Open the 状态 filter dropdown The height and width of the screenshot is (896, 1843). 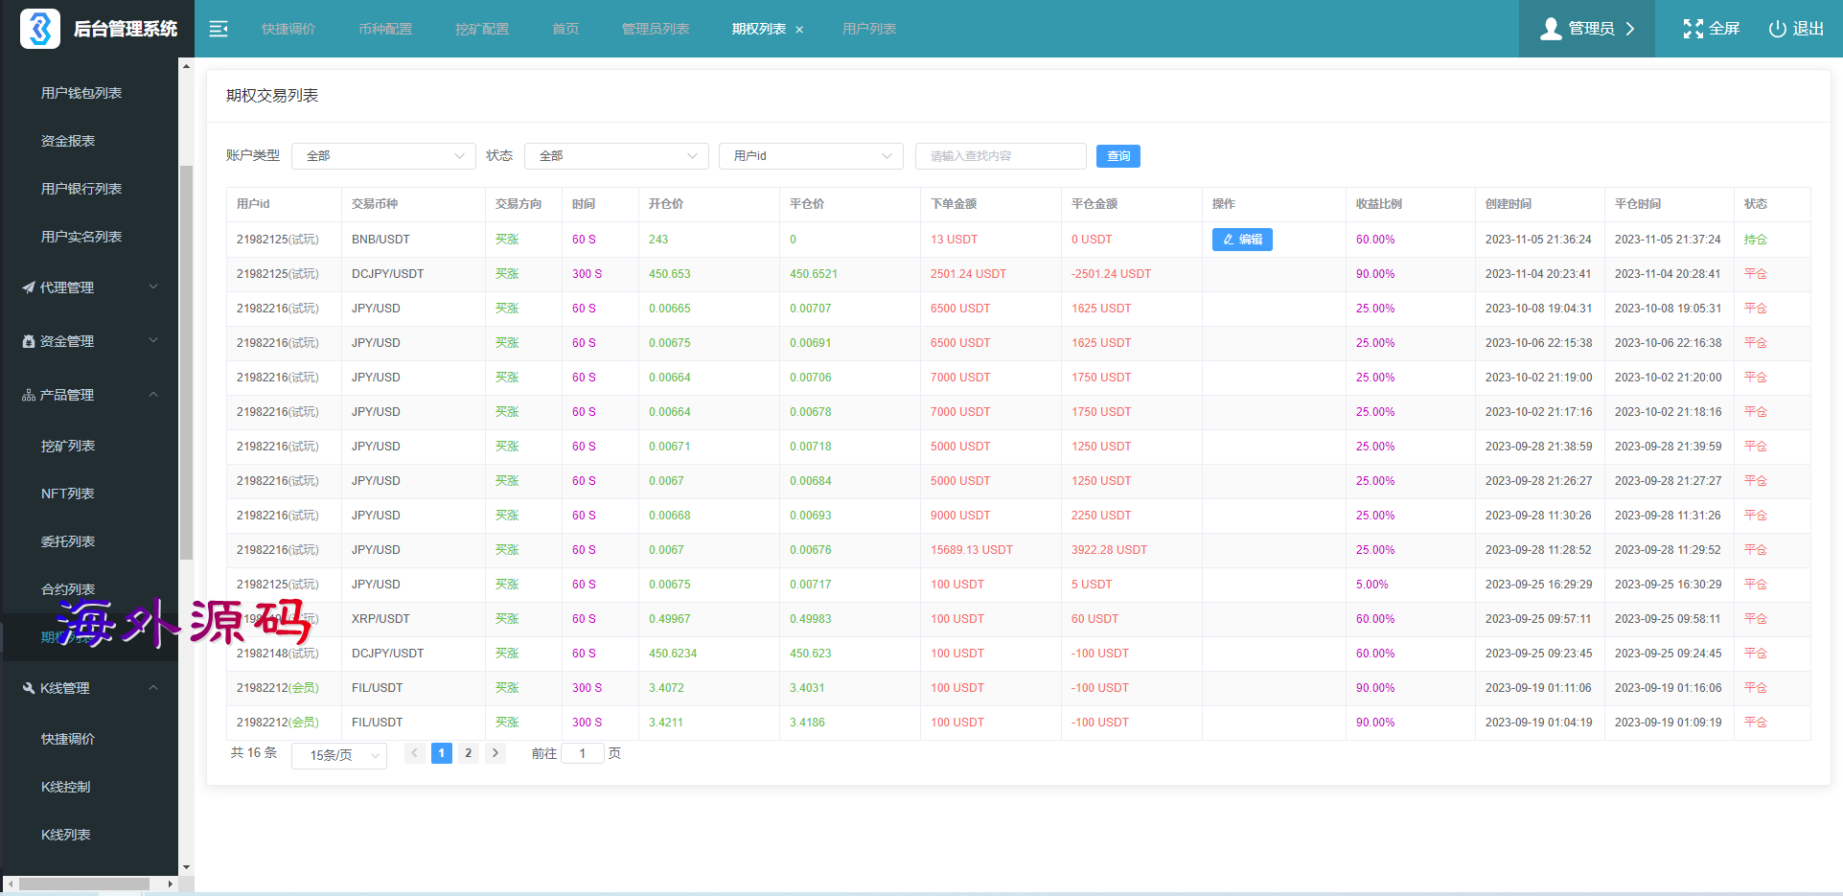(x=616, y=156)
